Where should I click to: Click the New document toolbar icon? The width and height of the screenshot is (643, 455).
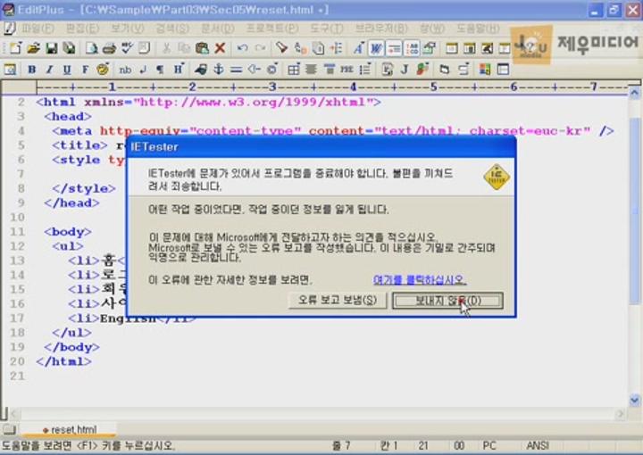pyautogui.click(x=15, y=48)
